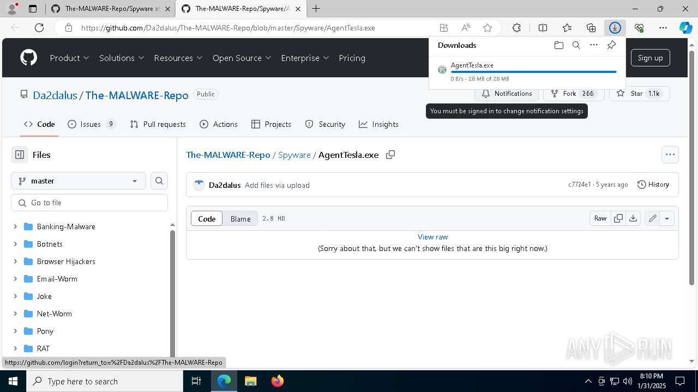Launch Firefox from taskbar
This screenshot has height=392, width=698.
[277, 381]
